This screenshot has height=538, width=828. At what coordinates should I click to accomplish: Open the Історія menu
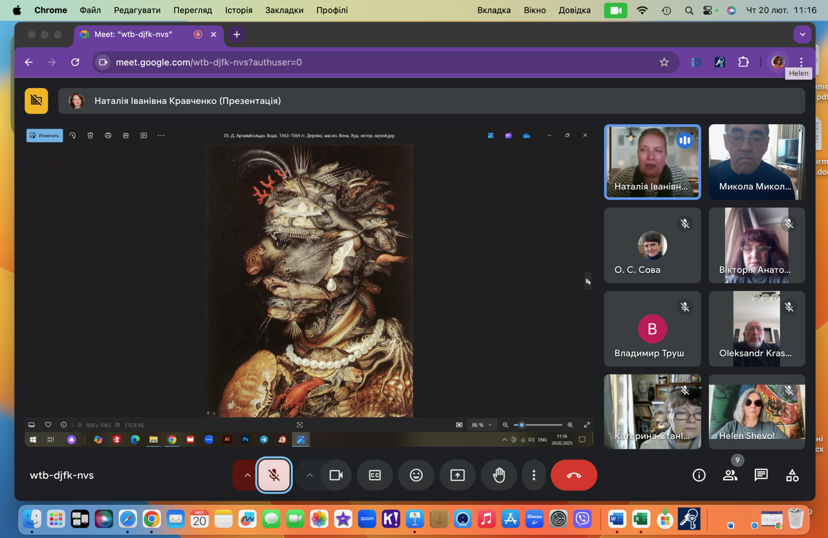point(239,10)
